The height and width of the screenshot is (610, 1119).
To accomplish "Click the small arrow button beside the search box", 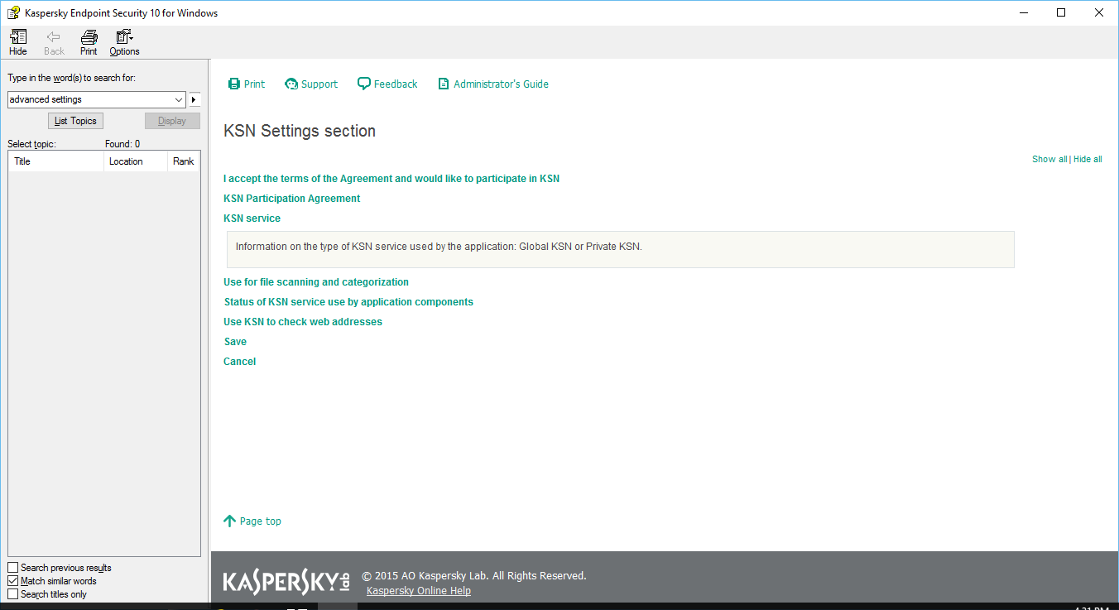I will [195, 99].
